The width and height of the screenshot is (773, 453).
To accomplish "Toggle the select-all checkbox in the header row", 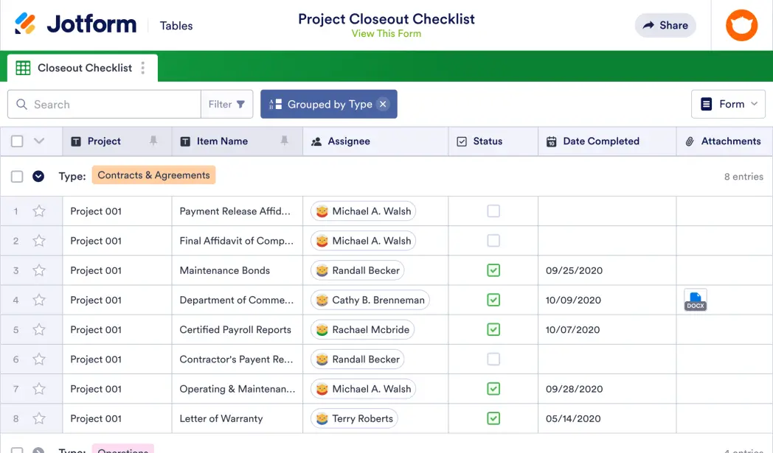I will (x=17, y=141).
